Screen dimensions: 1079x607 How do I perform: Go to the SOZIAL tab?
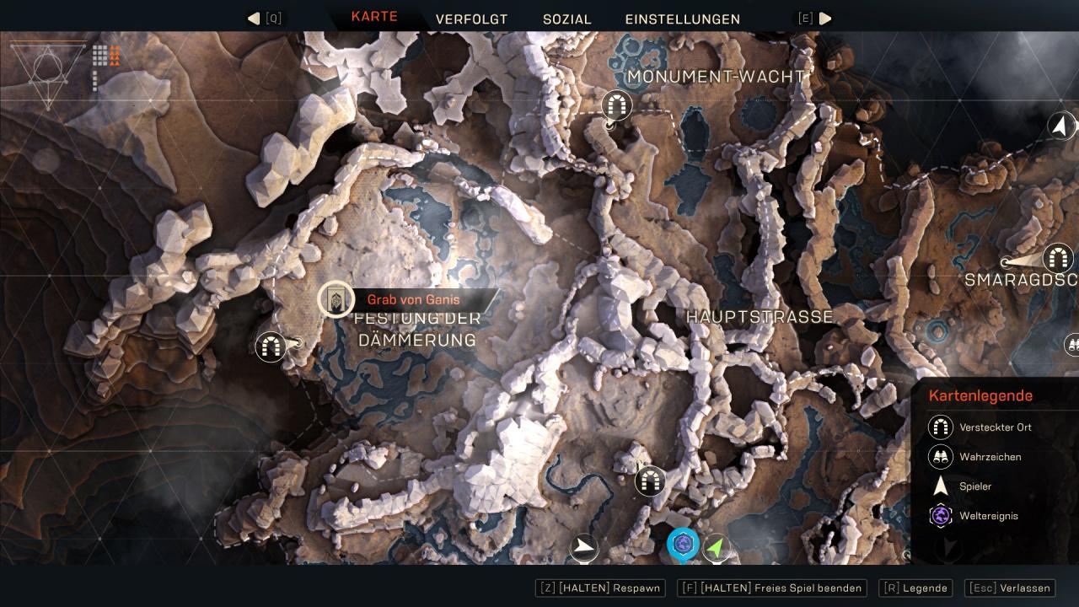click(x=566, y=19)
